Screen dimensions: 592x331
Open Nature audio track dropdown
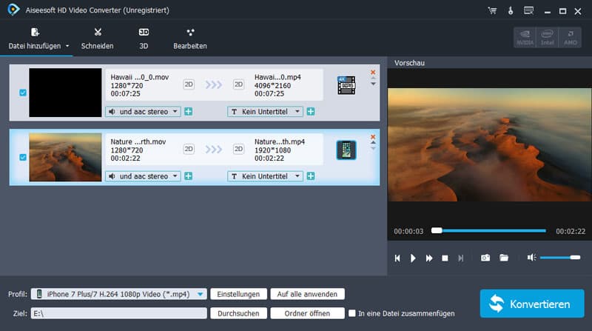[143, 176]
